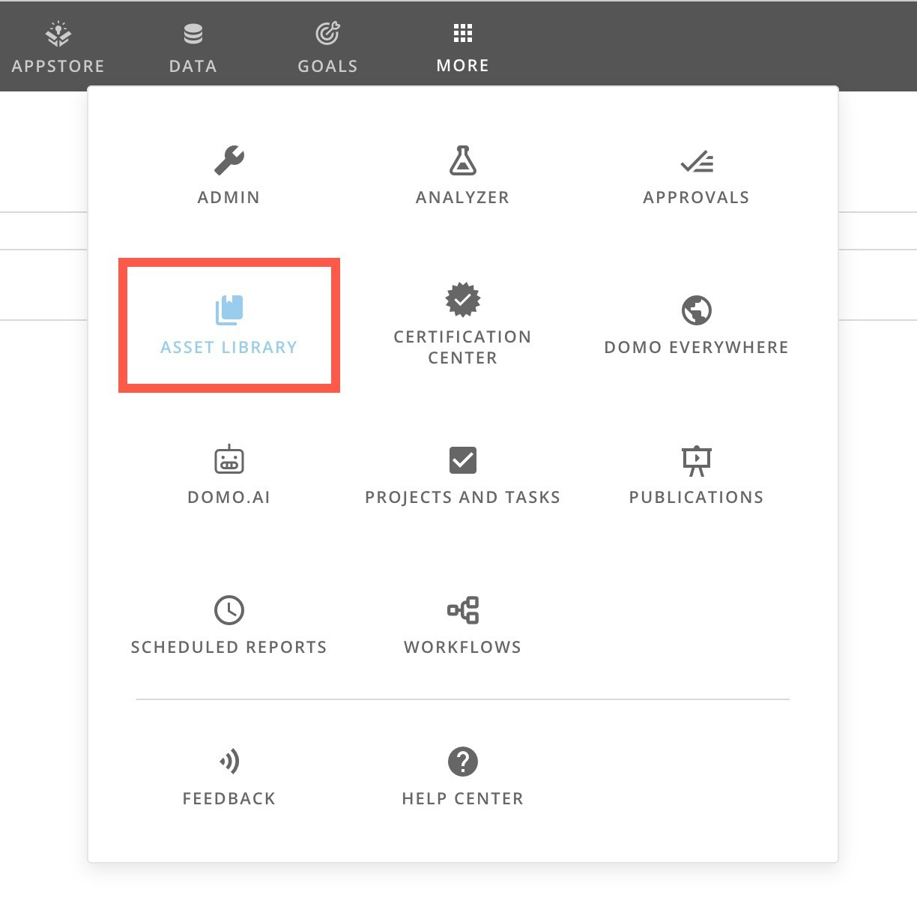Select the Appstore menu item

(x=58, y=45)
